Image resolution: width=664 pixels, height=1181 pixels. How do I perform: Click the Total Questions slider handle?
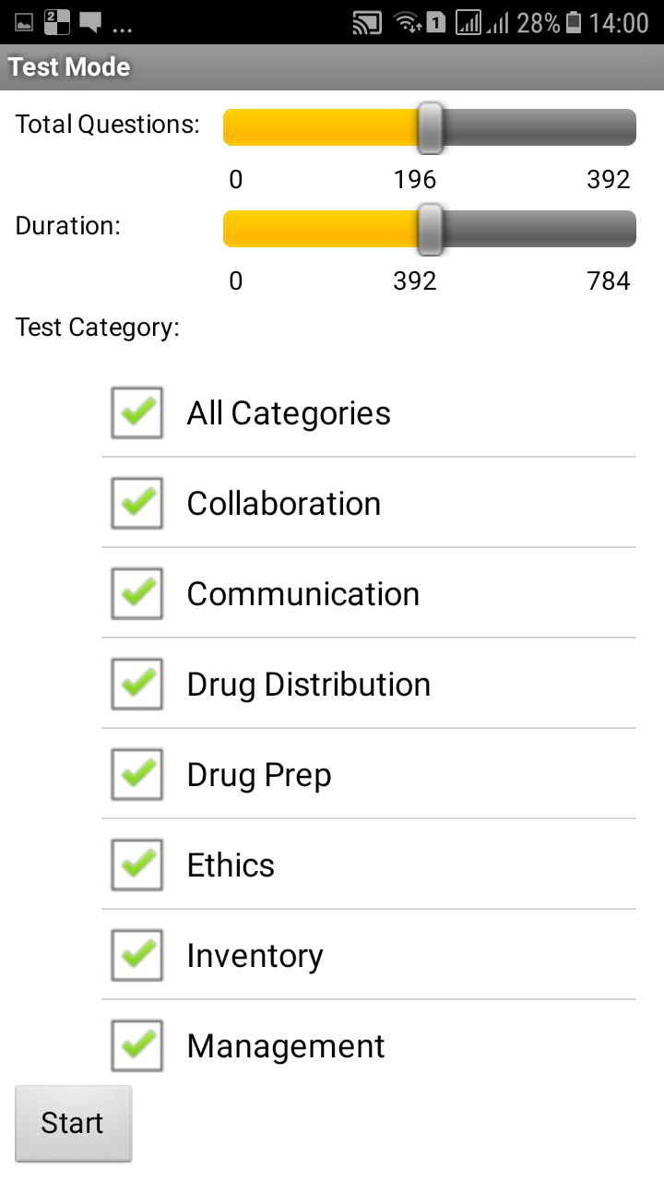pyautogui.click(x=430, y=127)
